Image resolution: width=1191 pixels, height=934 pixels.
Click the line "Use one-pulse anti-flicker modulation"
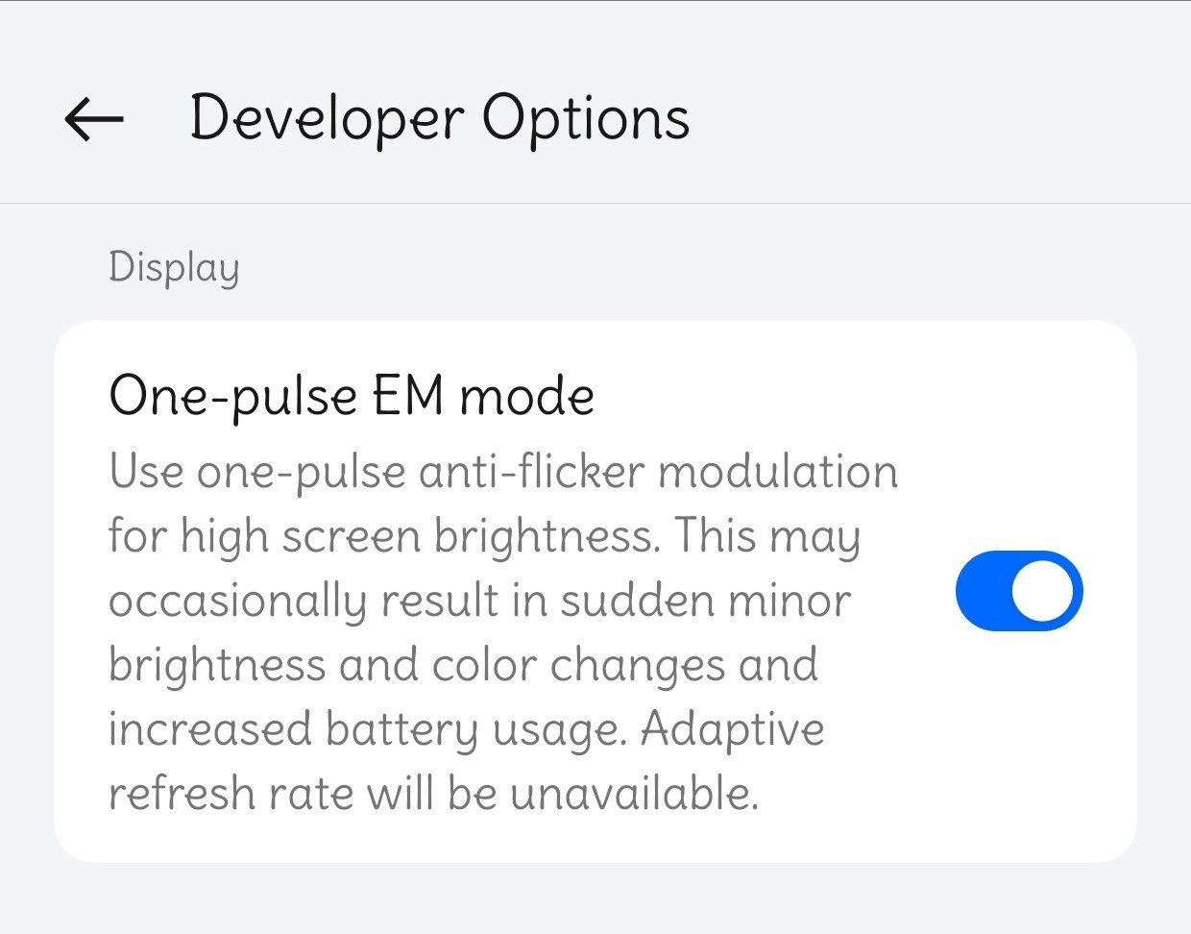(502, 472)
